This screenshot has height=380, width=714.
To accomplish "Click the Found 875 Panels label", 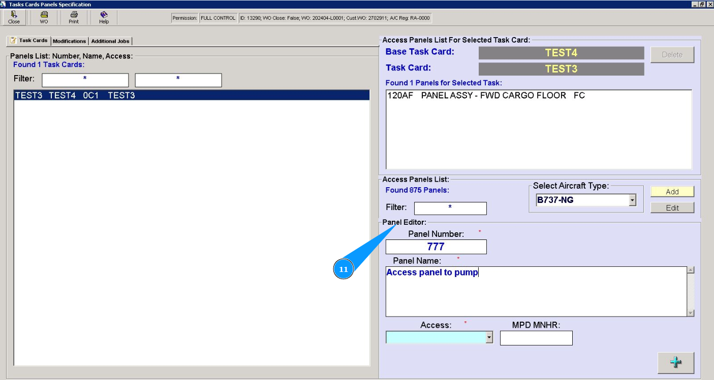I will [417, 190].
